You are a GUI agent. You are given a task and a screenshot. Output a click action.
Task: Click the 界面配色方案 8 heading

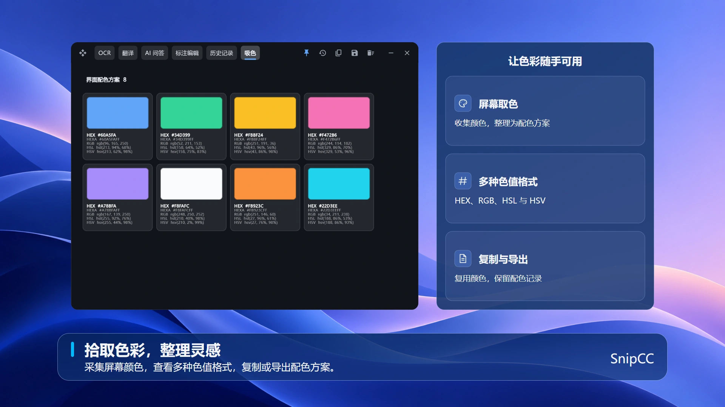(106, 80)
